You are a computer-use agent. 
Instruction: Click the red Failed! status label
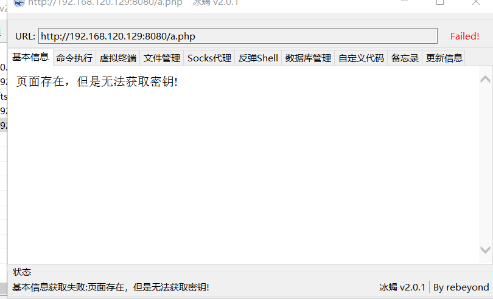[x=465, y=36]
